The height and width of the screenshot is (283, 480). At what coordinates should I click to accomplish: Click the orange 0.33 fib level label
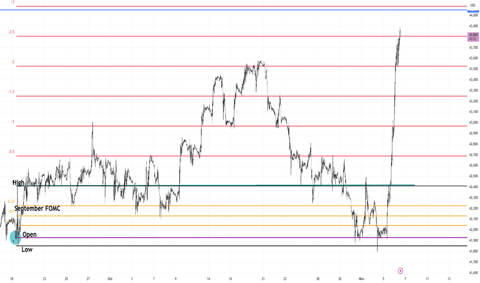click(11, 201)
